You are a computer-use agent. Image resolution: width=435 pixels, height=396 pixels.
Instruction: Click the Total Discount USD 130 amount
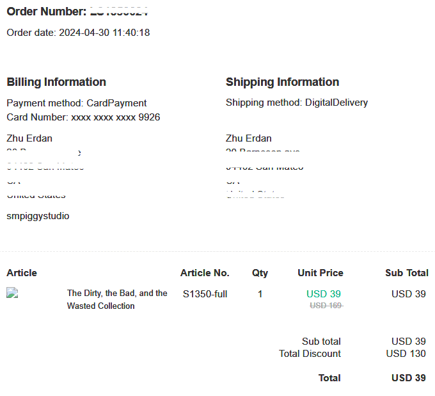point(406,353)
